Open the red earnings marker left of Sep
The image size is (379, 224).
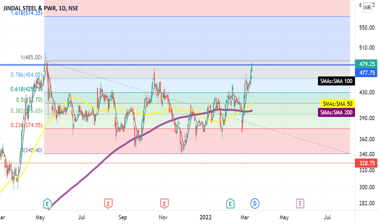coord(108,203)
